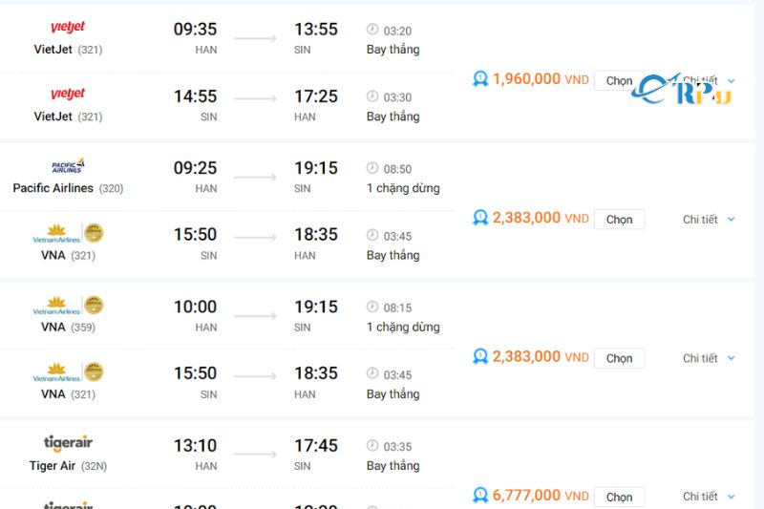The height and width of the screenshot is (509, 764).
Task: Click the clock icon beside 03:20 duration
Action: point(372,30)
